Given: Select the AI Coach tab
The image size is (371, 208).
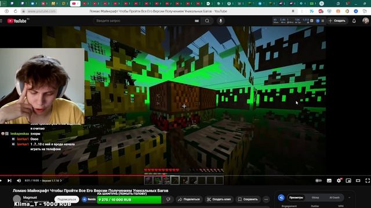Looking at the screenshot, I should pos(334,198).
